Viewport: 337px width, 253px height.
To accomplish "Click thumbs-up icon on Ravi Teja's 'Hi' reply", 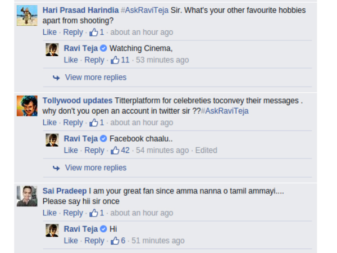I will coord(115,241).
